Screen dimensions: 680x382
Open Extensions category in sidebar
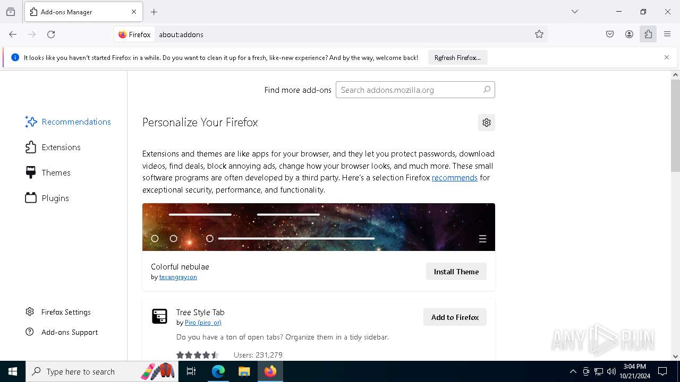(53, 147)
